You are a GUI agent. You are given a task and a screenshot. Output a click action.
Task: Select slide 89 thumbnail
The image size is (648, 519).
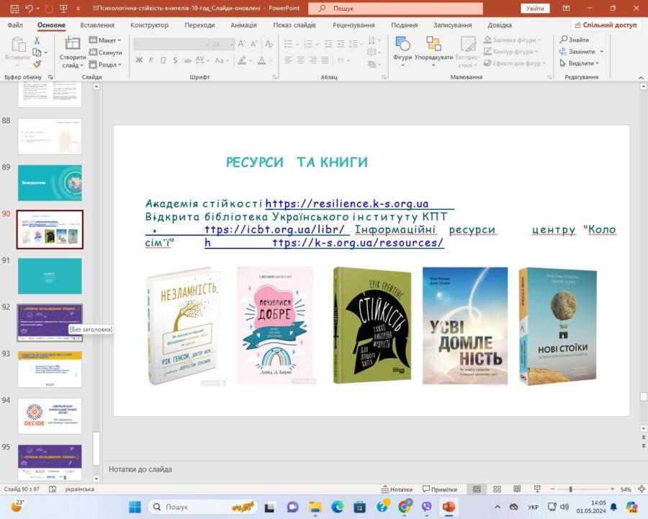pos(50,183)
